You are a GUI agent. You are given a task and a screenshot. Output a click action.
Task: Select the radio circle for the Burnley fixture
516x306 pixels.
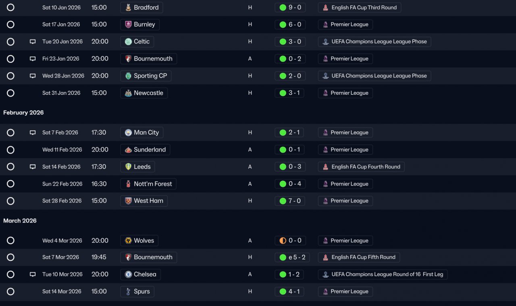[10, 25]
